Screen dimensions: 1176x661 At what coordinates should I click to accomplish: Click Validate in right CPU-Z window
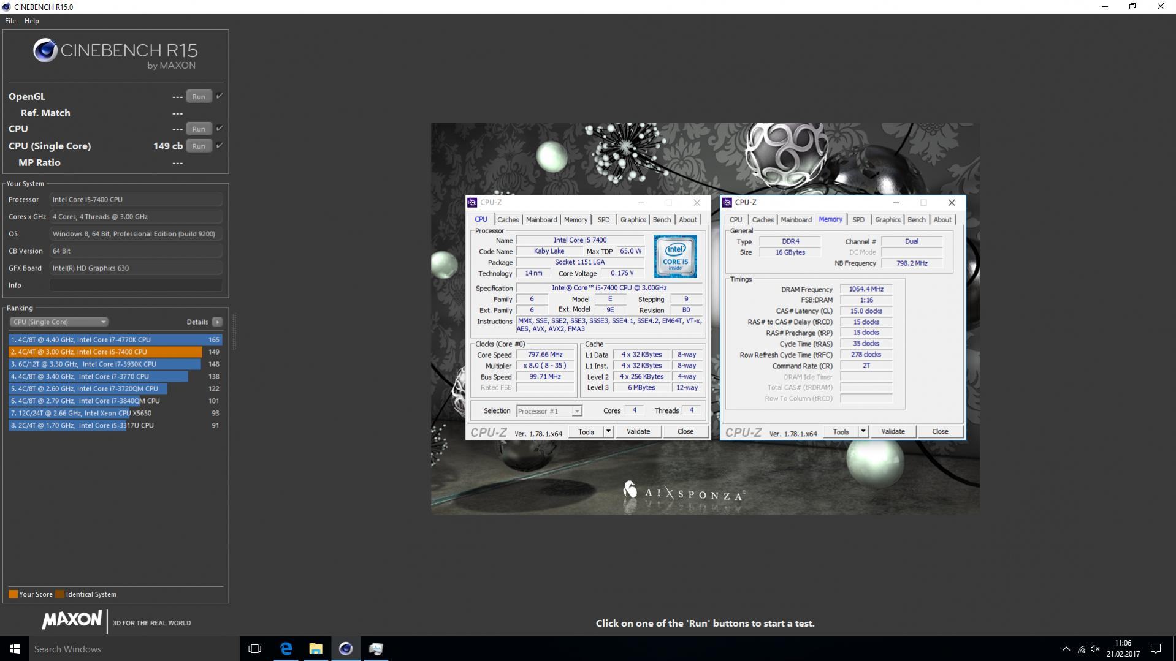pos(893,432)
